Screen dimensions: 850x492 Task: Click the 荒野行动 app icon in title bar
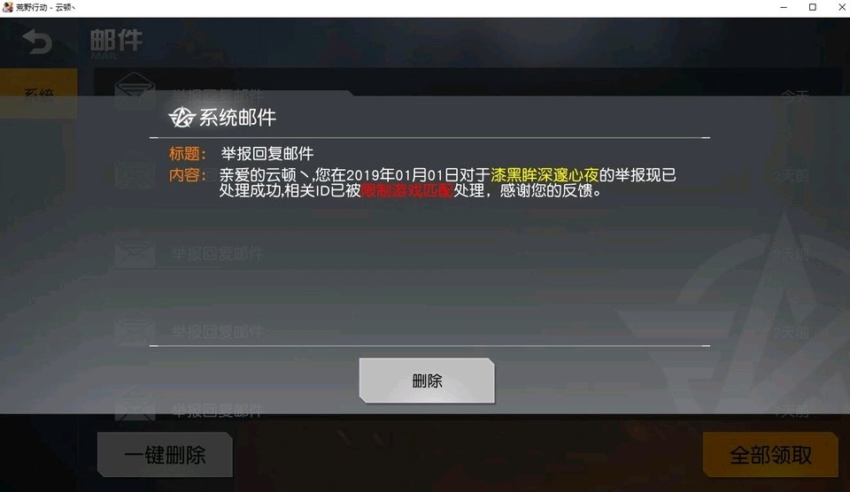point(8,7)
